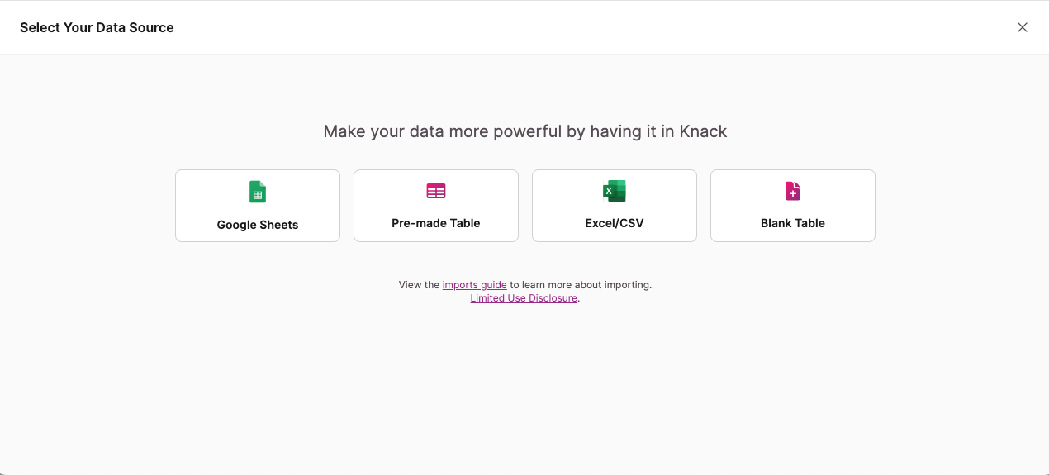Click the Select Your Data Source title
This screenshot has width=1049, height=475.
[97, 27]
